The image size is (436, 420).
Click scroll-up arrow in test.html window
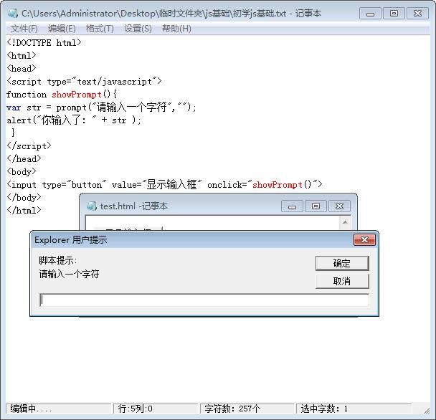click(x=345, y=222)
